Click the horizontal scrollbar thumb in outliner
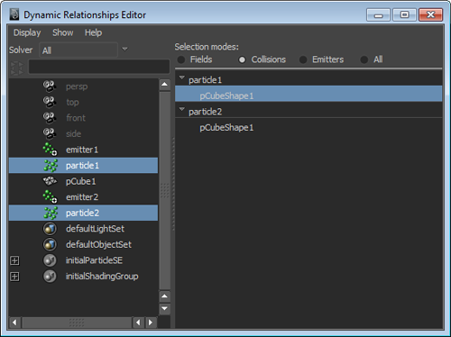451x337 pixels. point(77,323)
